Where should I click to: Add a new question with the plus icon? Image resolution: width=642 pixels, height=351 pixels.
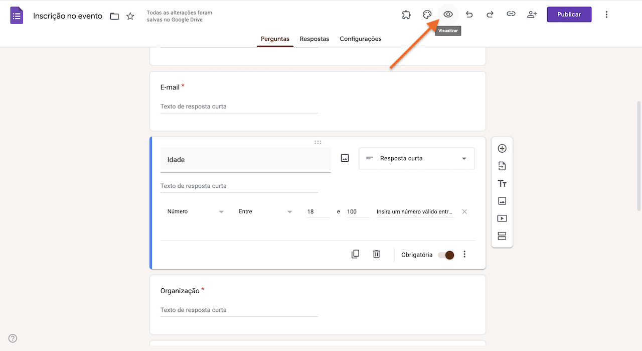(502, 148)
